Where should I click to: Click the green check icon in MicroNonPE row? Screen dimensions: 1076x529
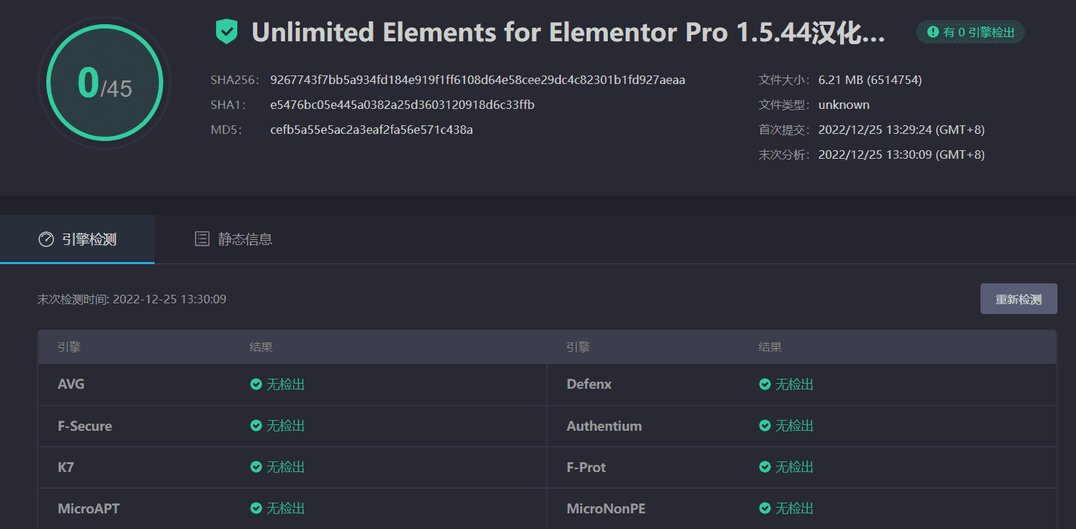tap(765, 508)
